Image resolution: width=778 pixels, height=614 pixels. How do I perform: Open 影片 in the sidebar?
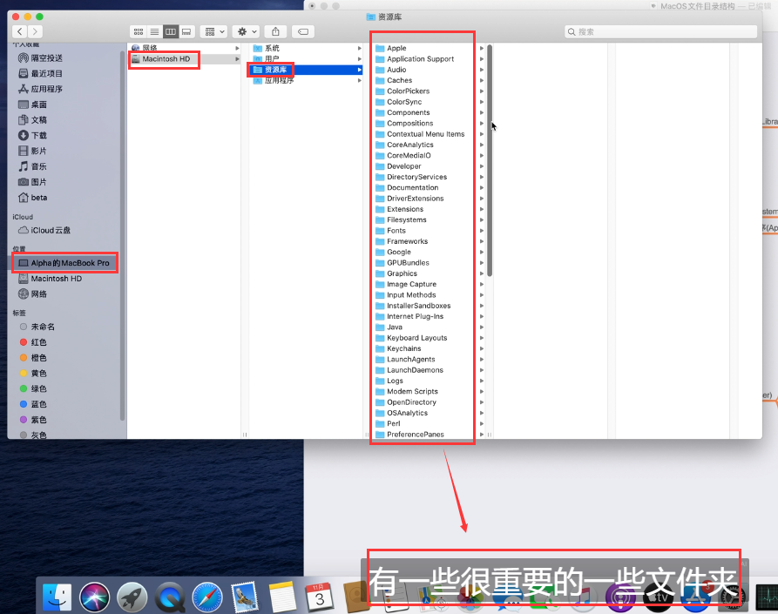33,151
